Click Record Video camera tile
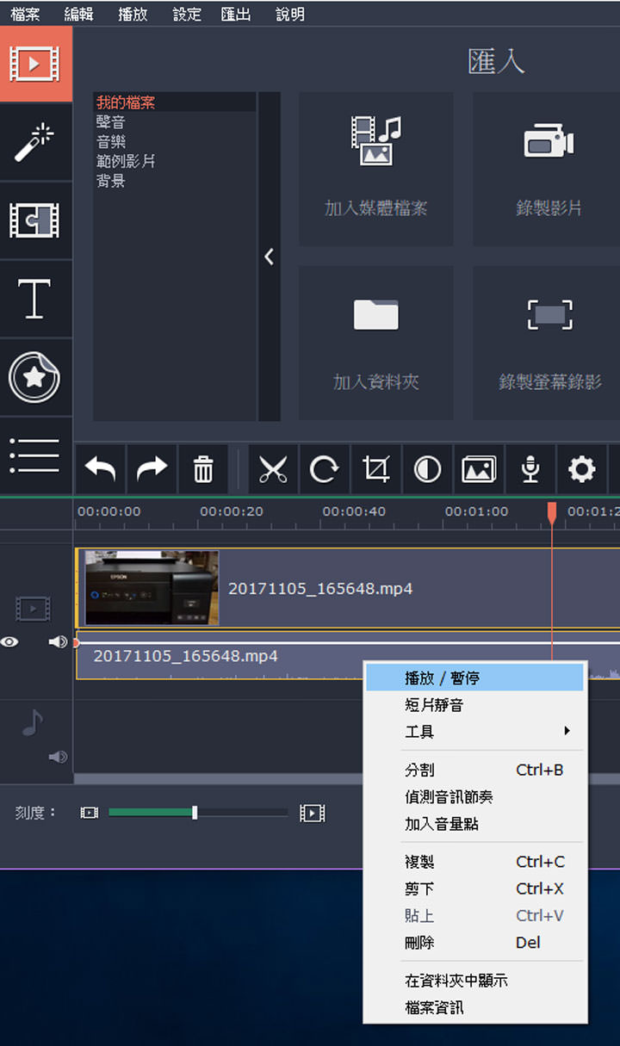620x1046 pixels. pos(548,169)
